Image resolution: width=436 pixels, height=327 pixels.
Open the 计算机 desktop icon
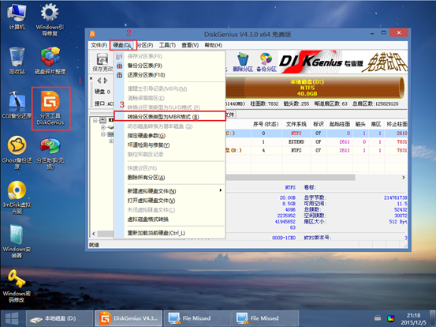17,17
